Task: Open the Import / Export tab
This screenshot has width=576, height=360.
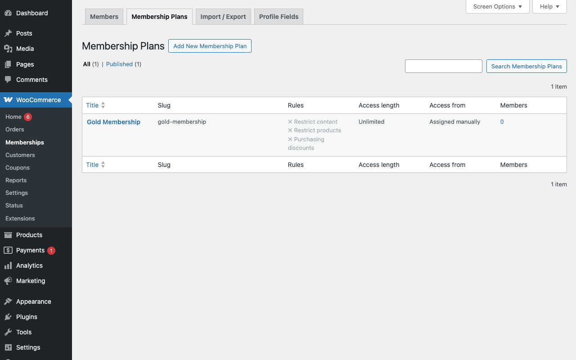Action: (x=223, y=17)
